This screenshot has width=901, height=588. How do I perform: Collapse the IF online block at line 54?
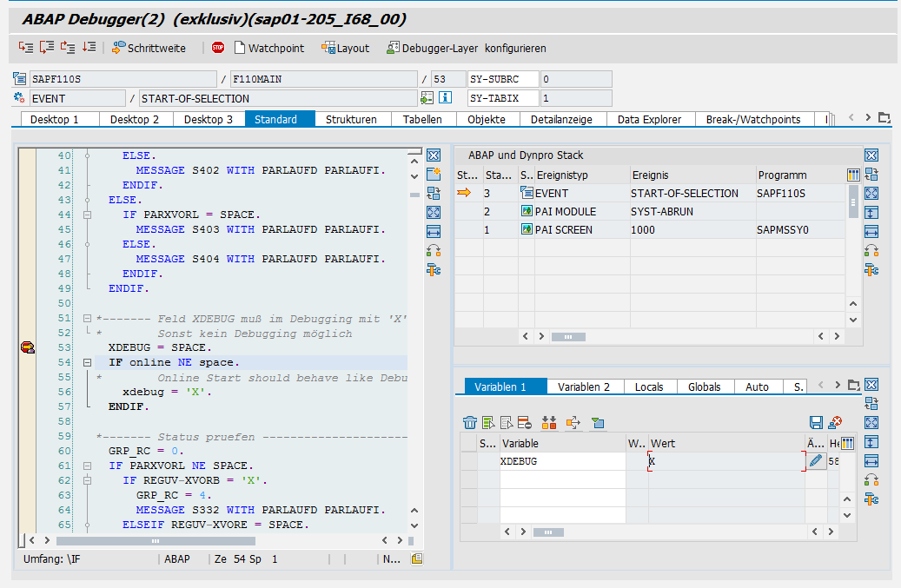(87, 362)
